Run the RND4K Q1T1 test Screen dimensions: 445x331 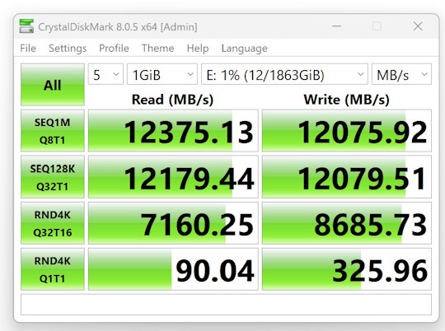[53, 269]
